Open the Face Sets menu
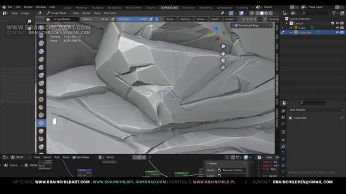This screenshot has height=194, width=346. coord(110,13)
